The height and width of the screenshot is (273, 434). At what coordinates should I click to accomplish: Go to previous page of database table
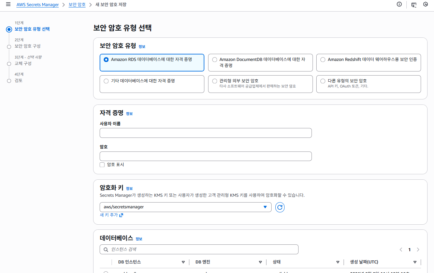401,250
